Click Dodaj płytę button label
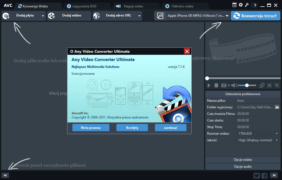Viewport: 282px width, 180px height. coord(25,15)
